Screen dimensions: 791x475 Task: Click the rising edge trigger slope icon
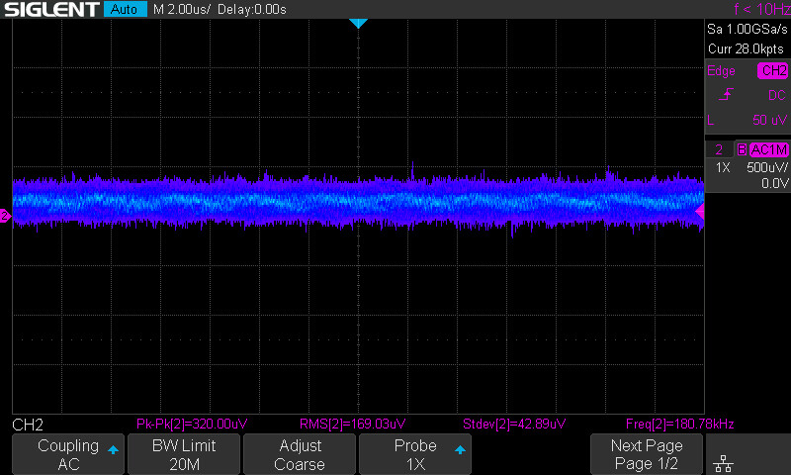tap(726, 94)
